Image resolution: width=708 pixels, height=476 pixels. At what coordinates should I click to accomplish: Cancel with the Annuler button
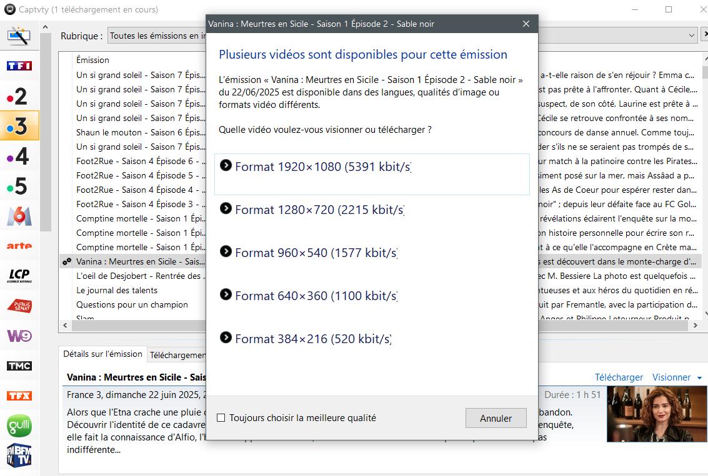[496, 418]
